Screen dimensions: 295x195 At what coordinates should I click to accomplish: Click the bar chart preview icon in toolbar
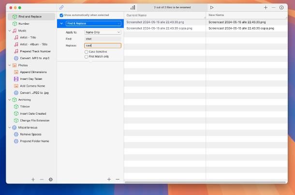(133, 8)
